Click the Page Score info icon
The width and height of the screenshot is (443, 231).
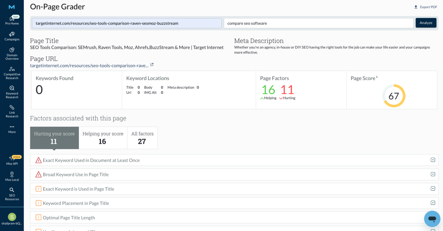click(x=377, y=77)
